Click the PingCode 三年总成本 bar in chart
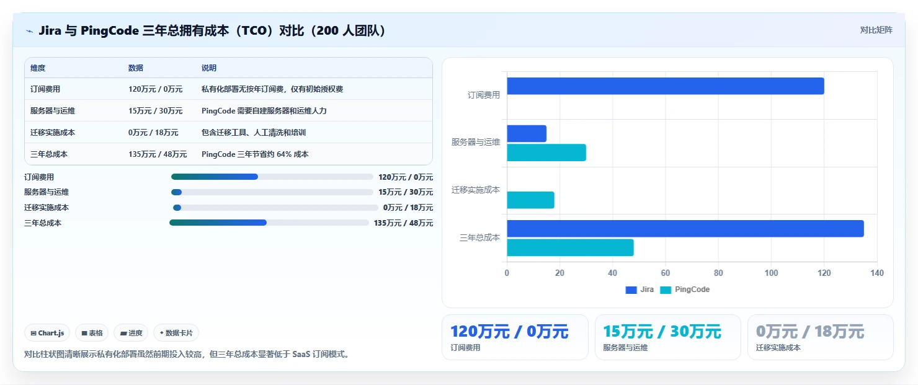The height and width of the screenshot is (385, 918). [571, 247]
